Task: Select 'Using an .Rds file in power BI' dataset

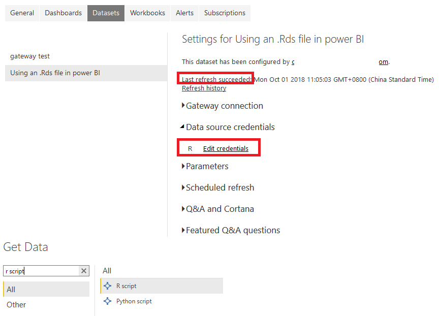Action: click(x=86, y=73)
